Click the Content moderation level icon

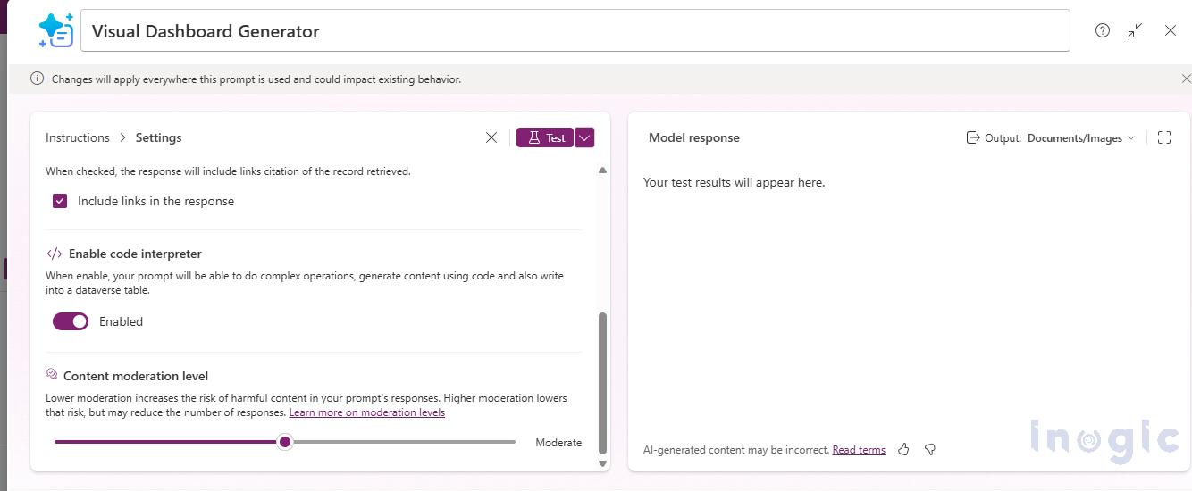coord(52,375)
